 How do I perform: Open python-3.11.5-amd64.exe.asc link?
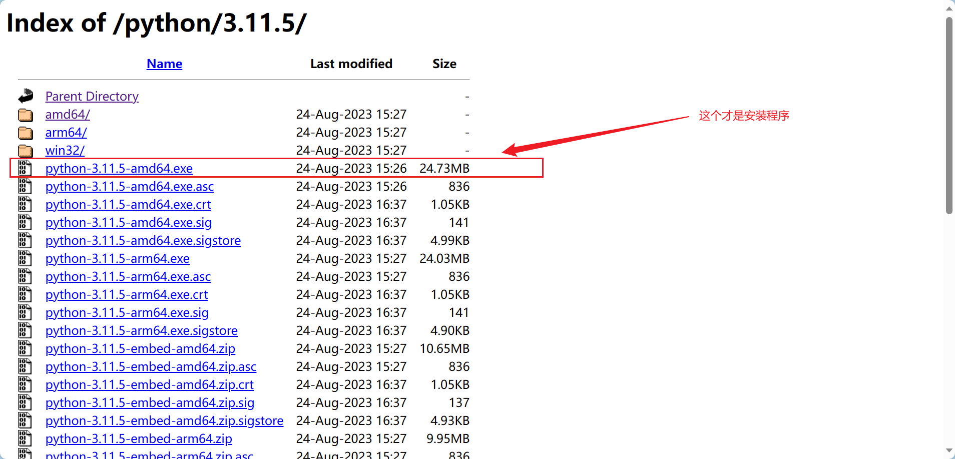pos(130,186)
